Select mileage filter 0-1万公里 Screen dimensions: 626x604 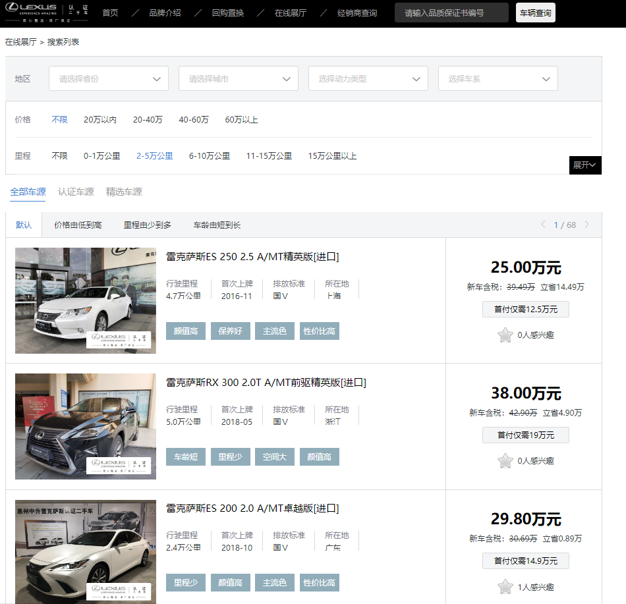pyautogui.click(x=101, y=156)
